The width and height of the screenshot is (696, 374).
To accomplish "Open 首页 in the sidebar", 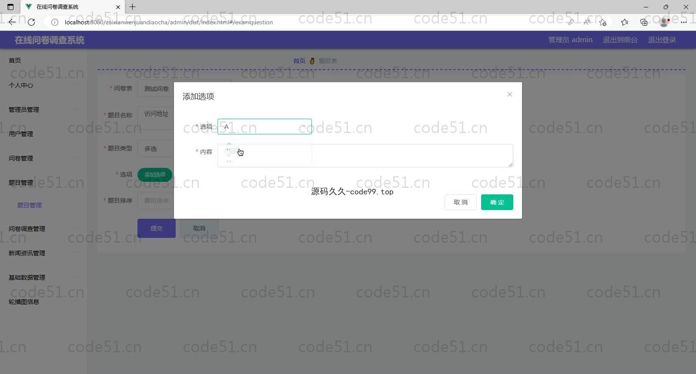I will 15,60.
